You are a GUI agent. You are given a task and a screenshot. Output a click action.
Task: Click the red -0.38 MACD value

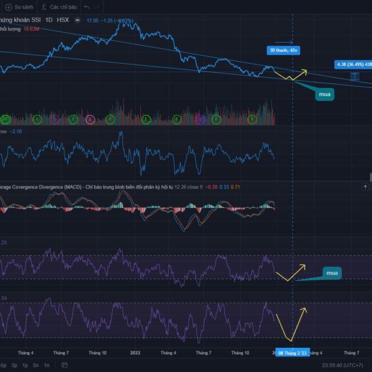click(x=211, y=187)
